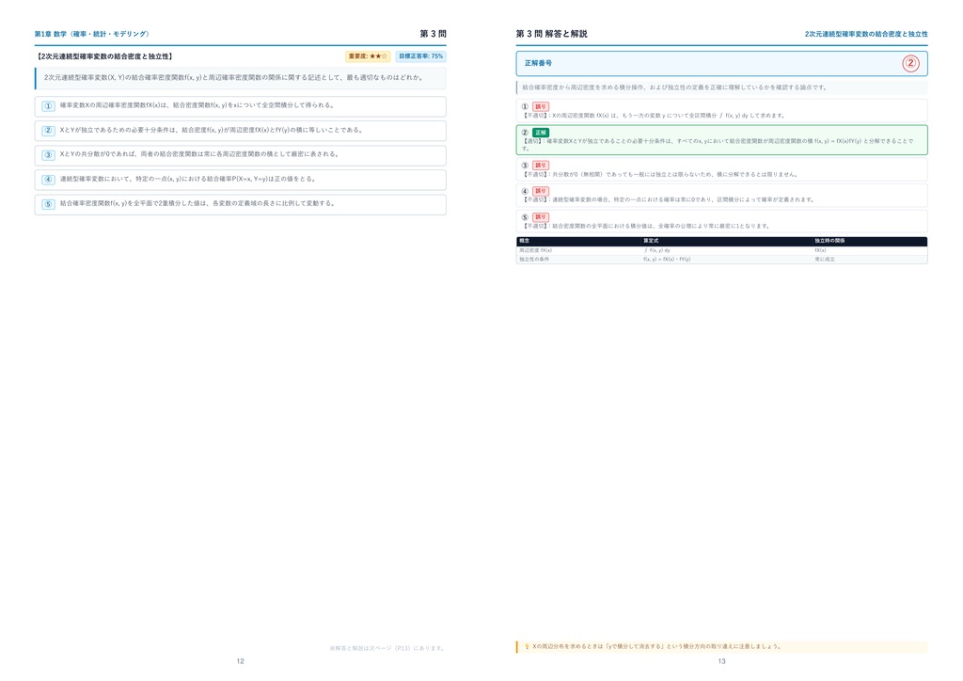Viewport: 963px width, 681px height.
Task: Click the option text starting 連続型確率変数において
Action: (x=188, y=180)
